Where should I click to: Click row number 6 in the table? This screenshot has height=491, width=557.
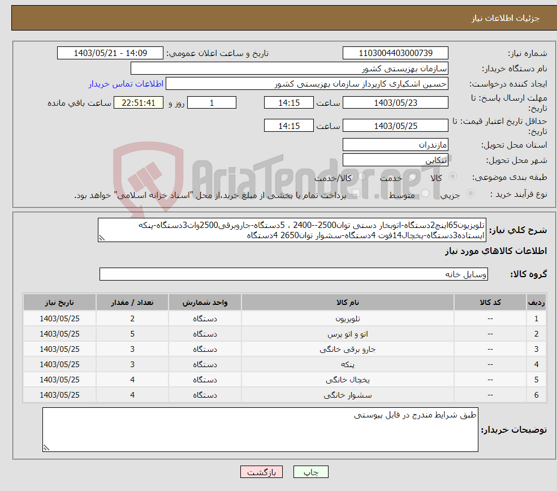pyautogui.click(x=537, y=395)
